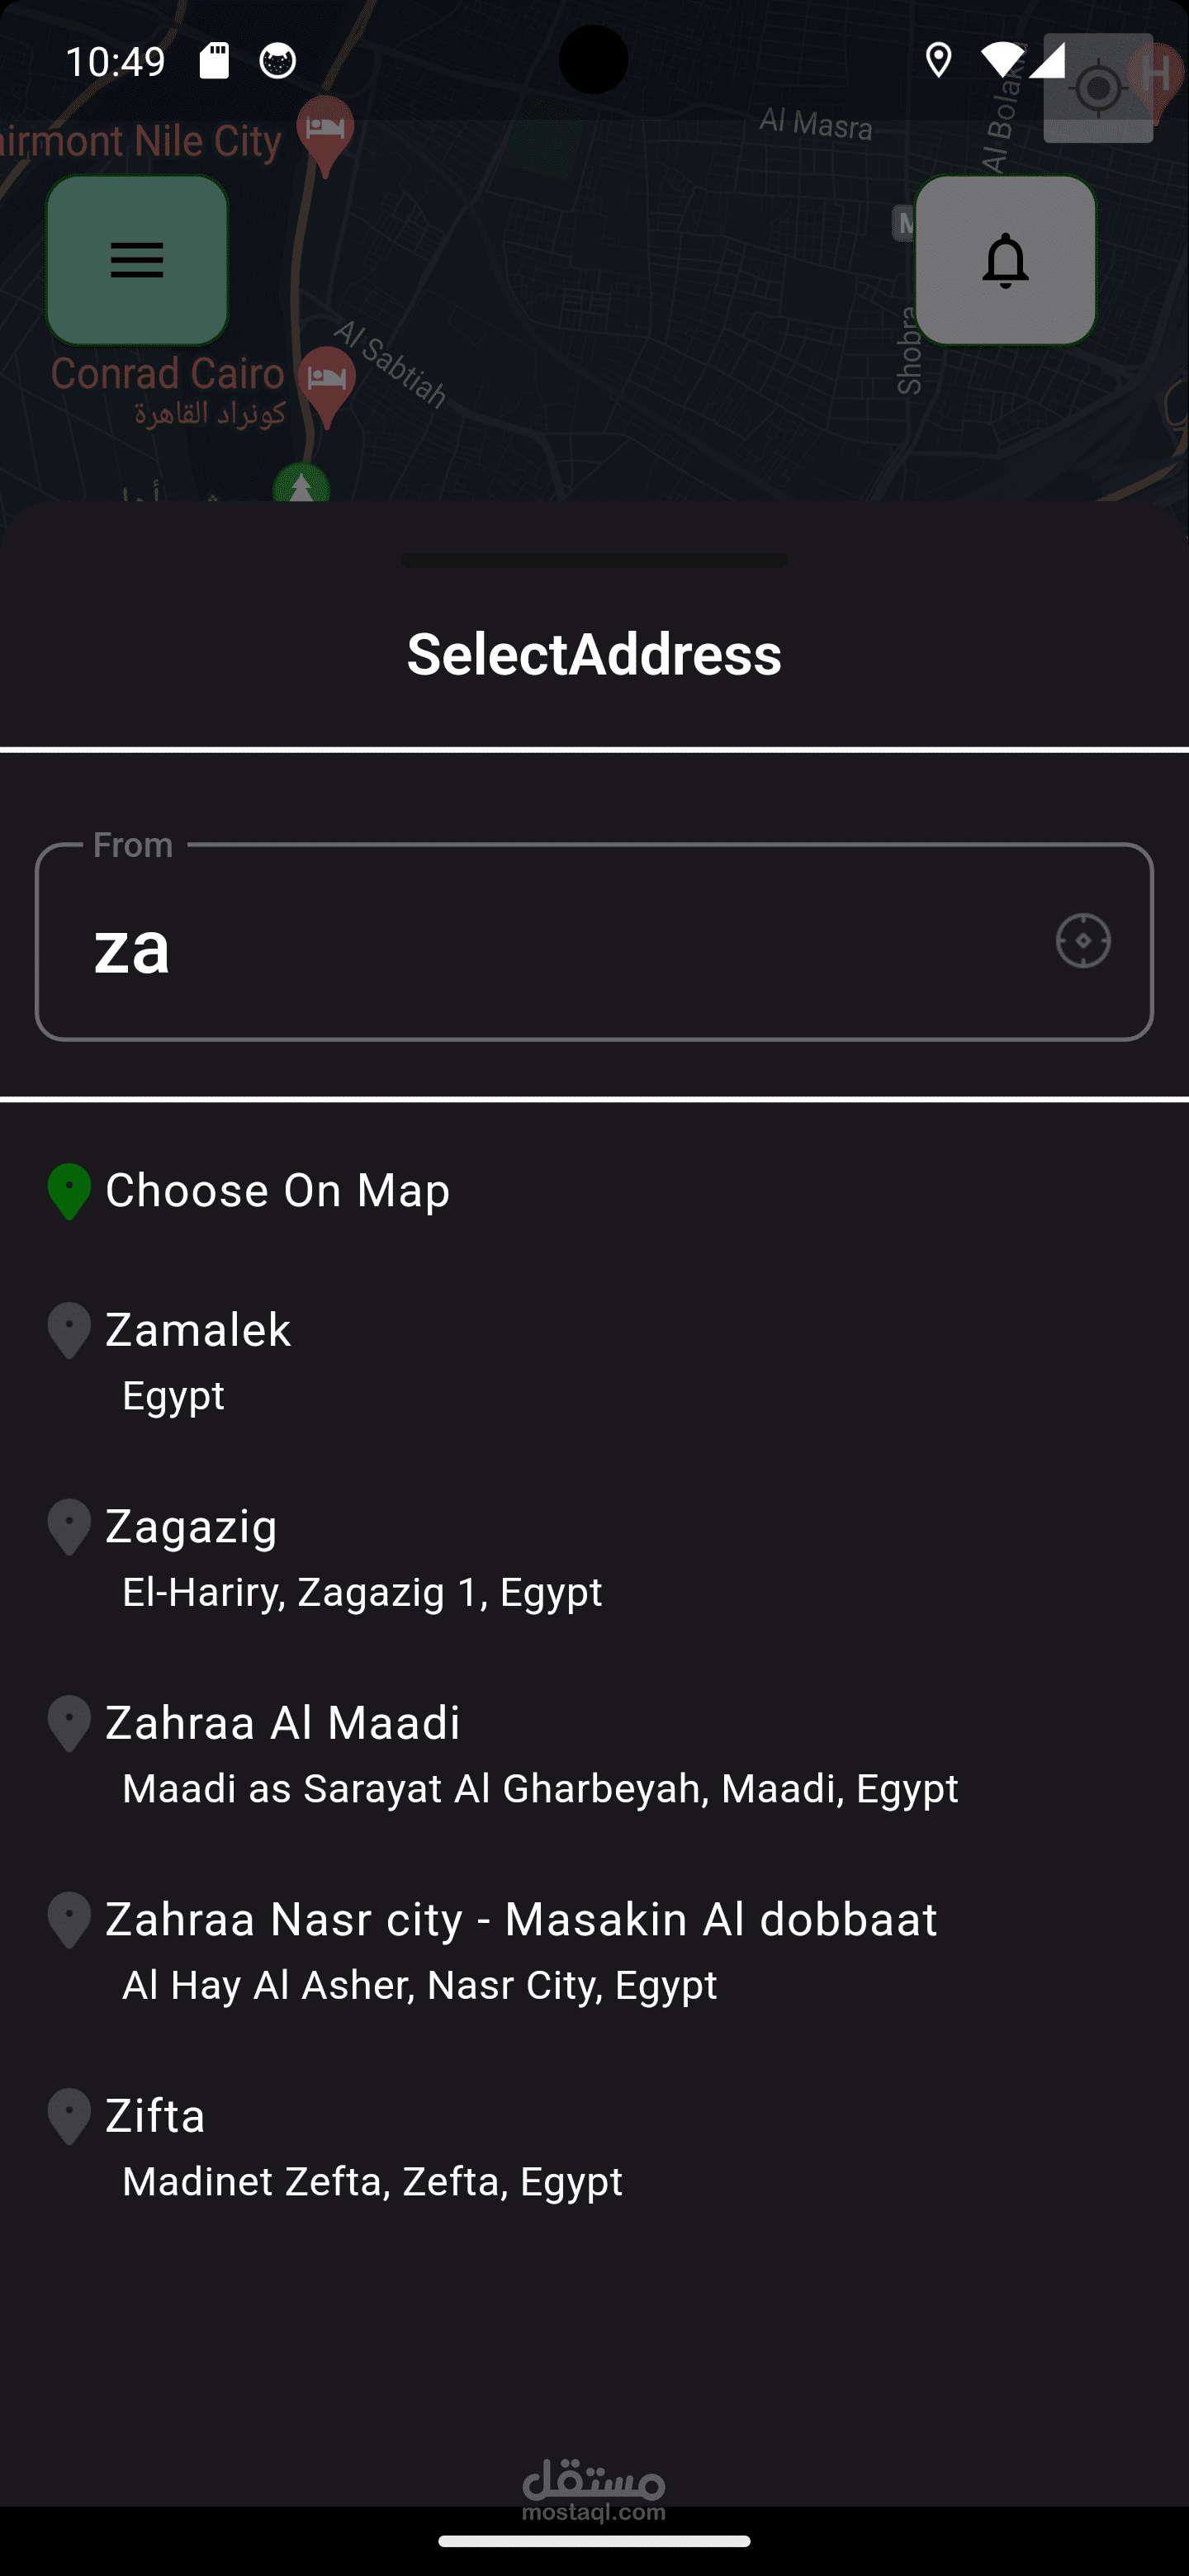1189x2576 pixels.
Task: Tap the location pin next to Zifta
Action: coord(69,2116)
